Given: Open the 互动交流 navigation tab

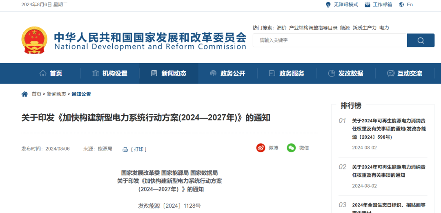Looking at the screenshot, I should pos(405,73).
